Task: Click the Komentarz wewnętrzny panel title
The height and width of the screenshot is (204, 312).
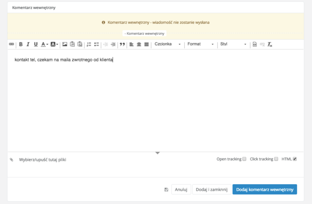Action: [x=34, y=8]
